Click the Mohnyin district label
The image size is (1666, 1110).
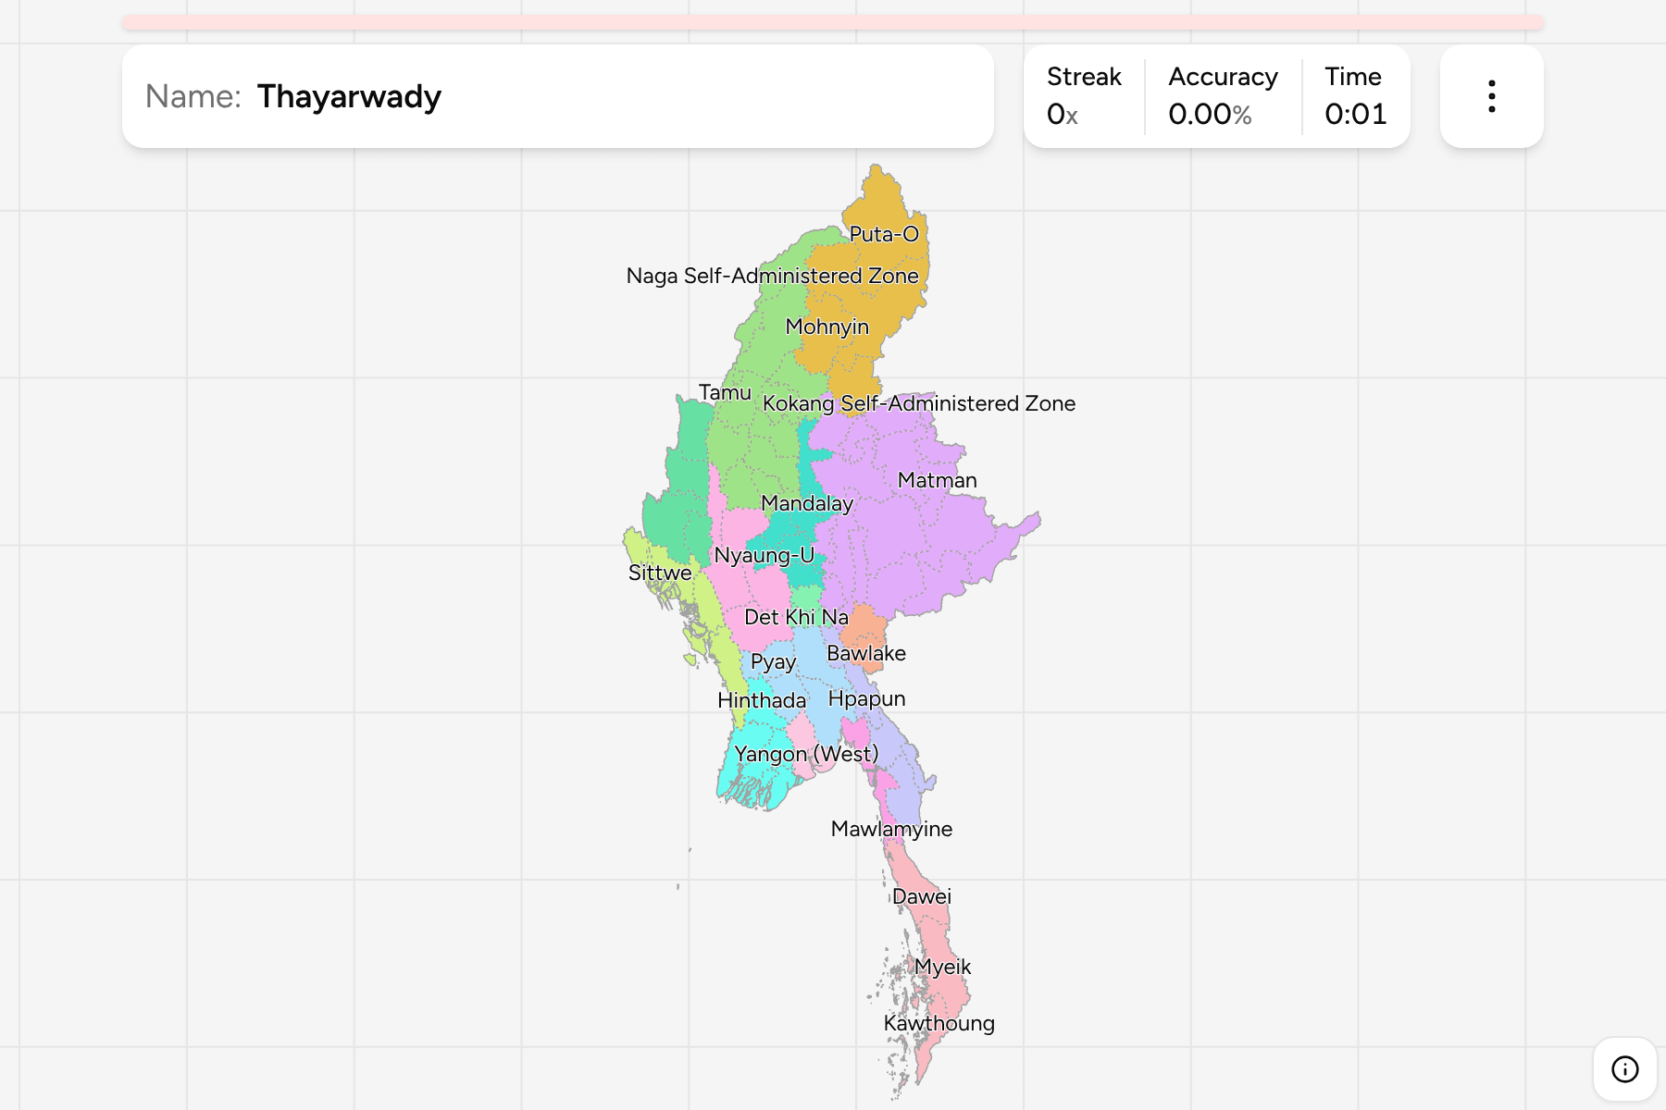pos(827,327)
